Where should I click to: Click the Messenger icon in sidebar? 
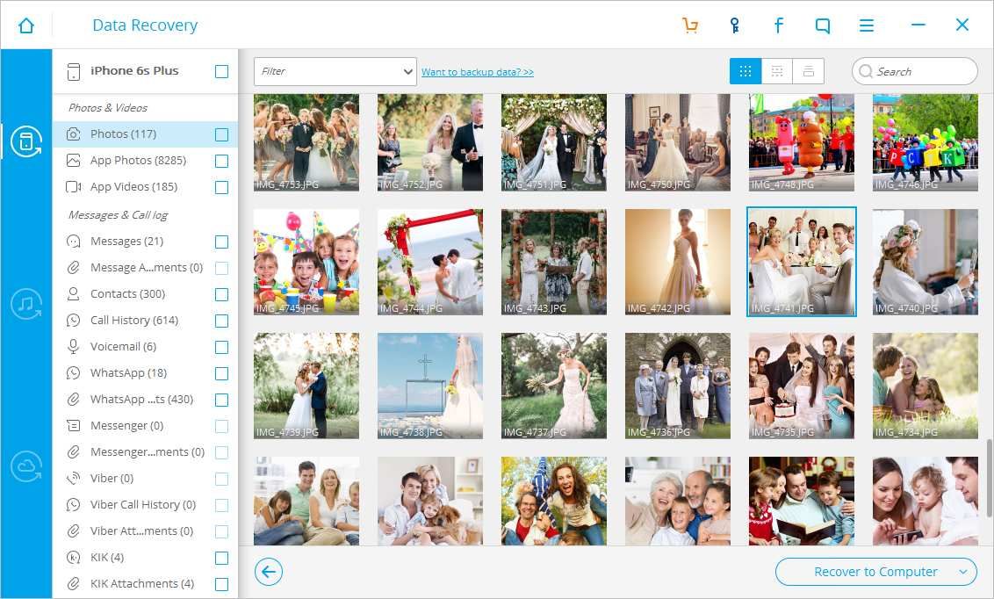pyautogui.click(x=74, y=425)
